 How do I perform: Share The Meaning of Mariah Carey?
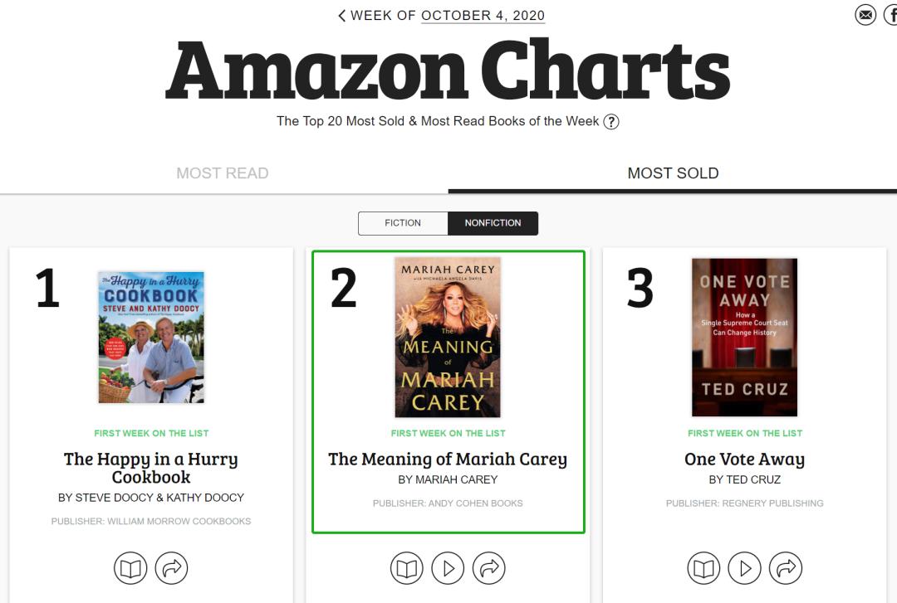pos(489,568)
